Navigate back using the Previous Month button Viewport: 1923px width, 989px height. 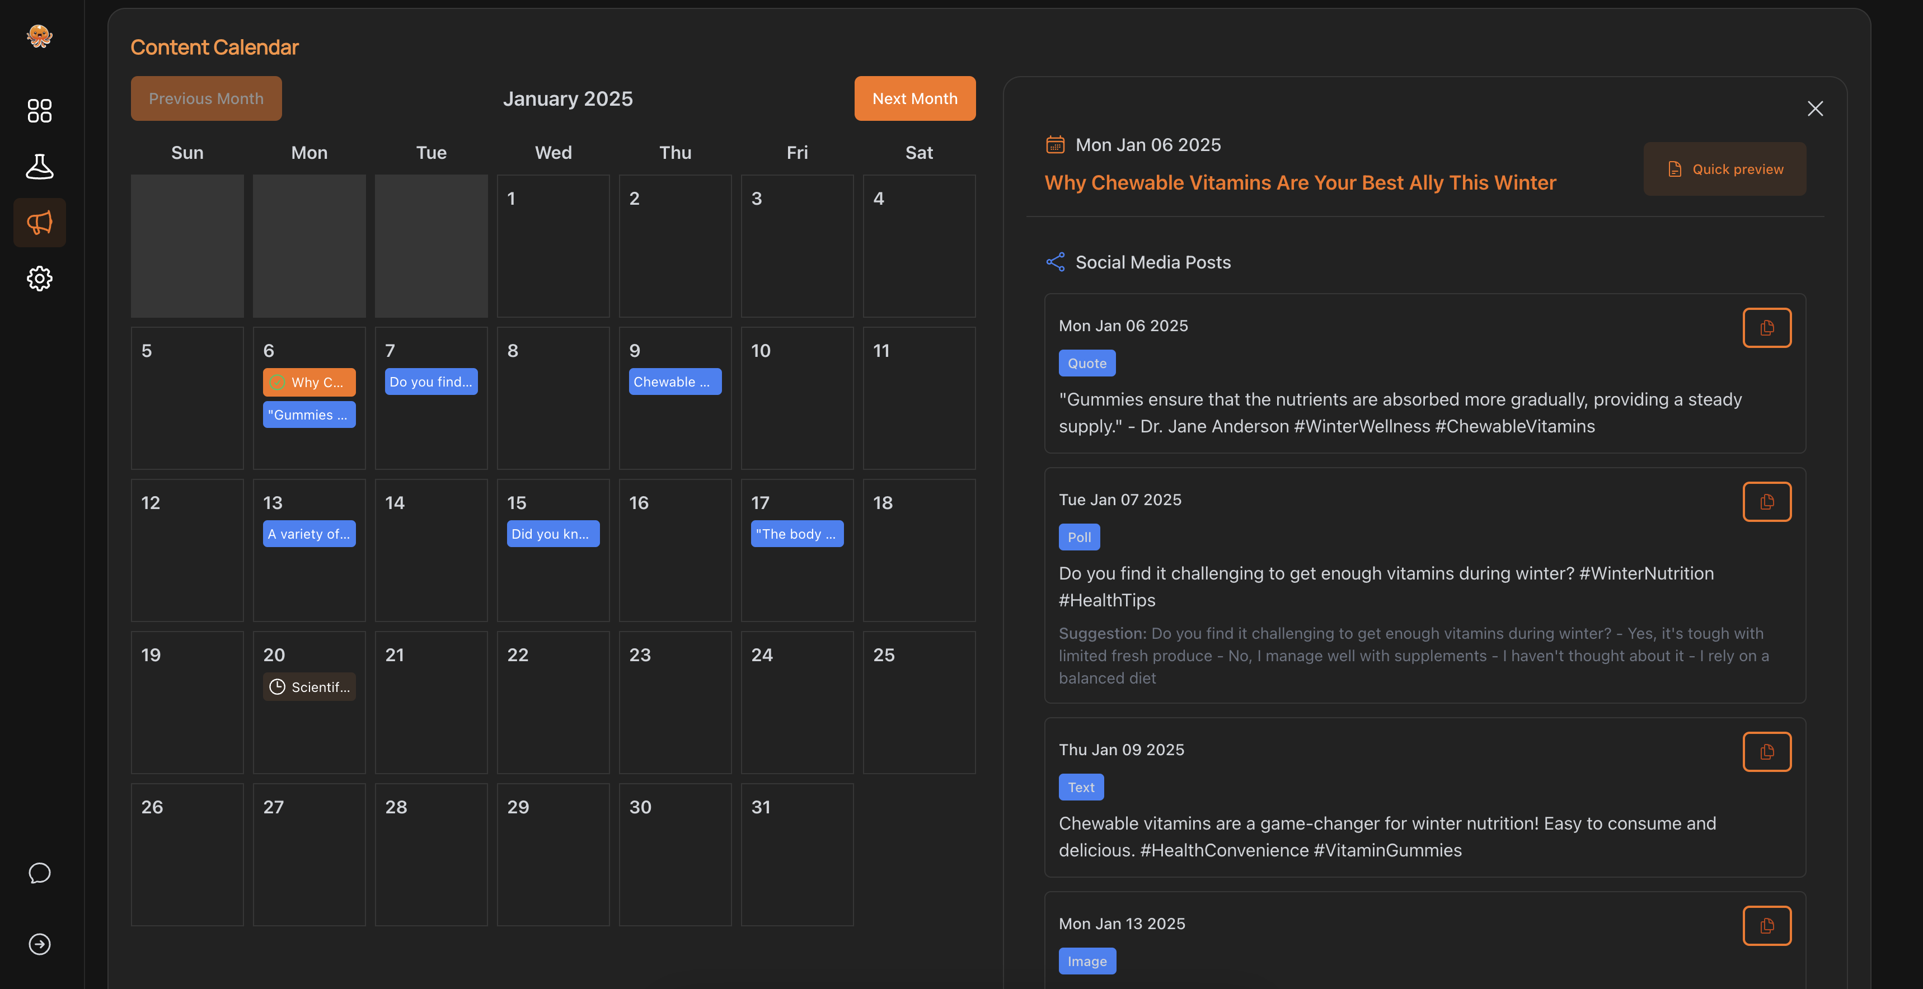(206, 98)
